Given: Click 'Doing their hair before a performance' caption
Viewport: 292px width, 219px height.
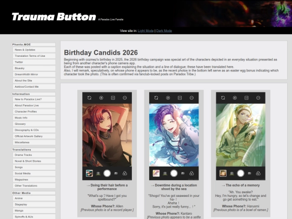Looking at the screenshot, I should (107, 187).
